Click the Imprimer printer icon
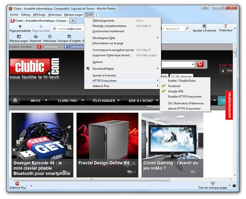Screen dimensions: 246x199 (36, 37)
